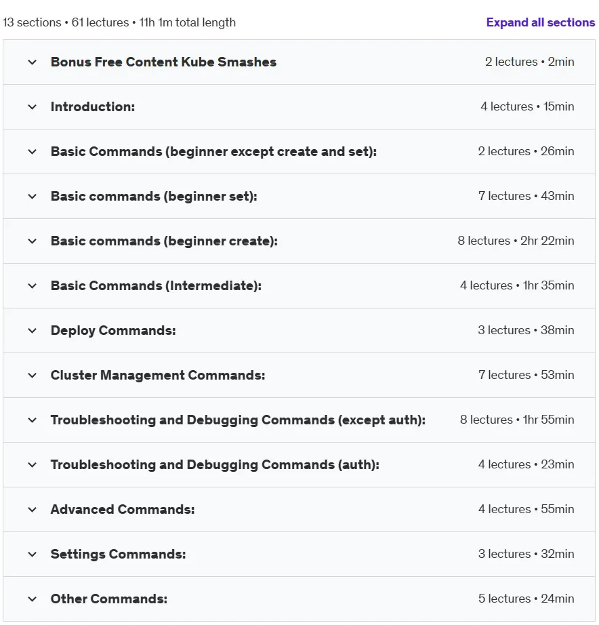599x625 pixels.
Task: Toggle chevron for Basic commands (beginner create)
Action: 33,241
